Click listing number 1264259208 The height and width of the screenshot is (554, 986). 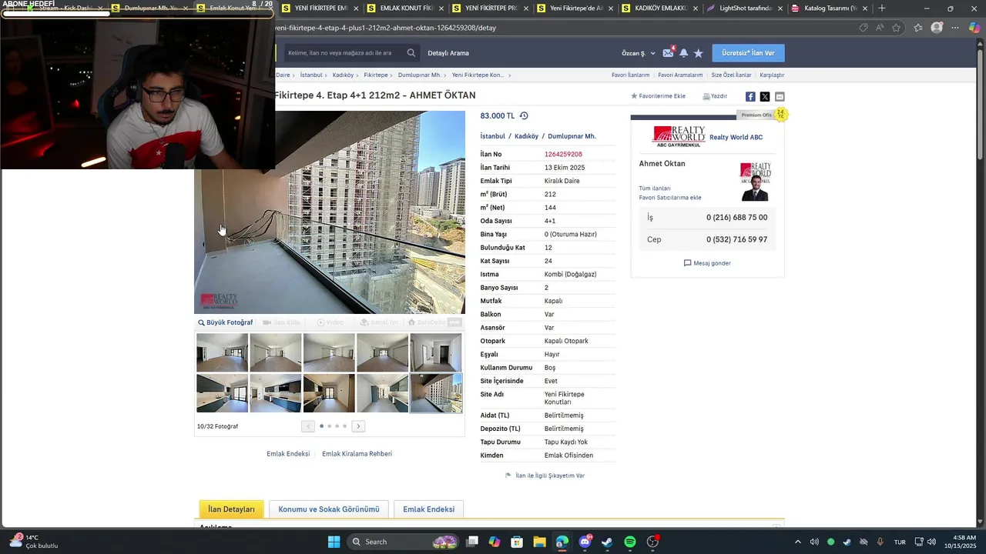563,155
